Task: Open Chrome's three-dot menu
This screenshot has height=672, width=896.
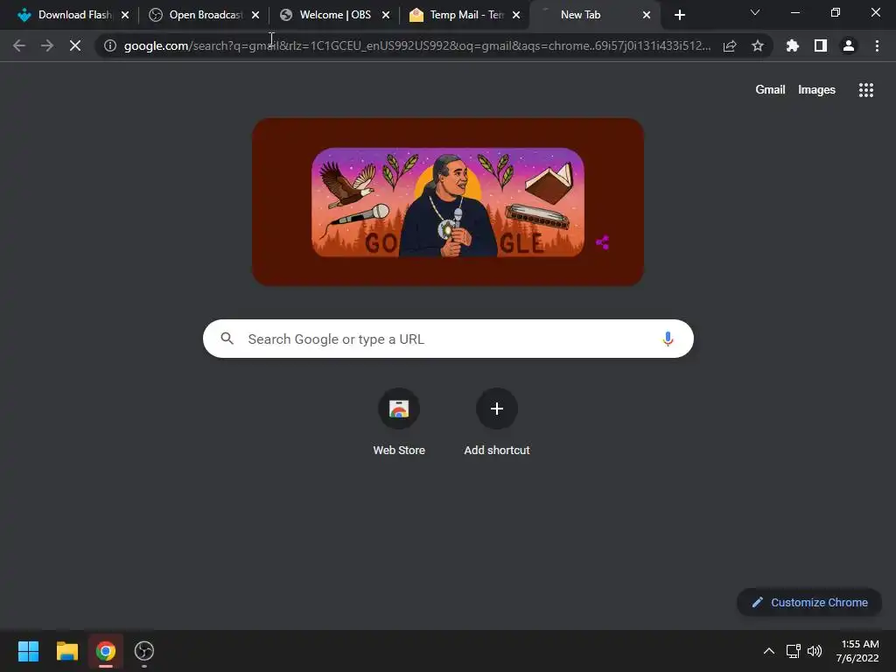Action: (x=877, y=45)
